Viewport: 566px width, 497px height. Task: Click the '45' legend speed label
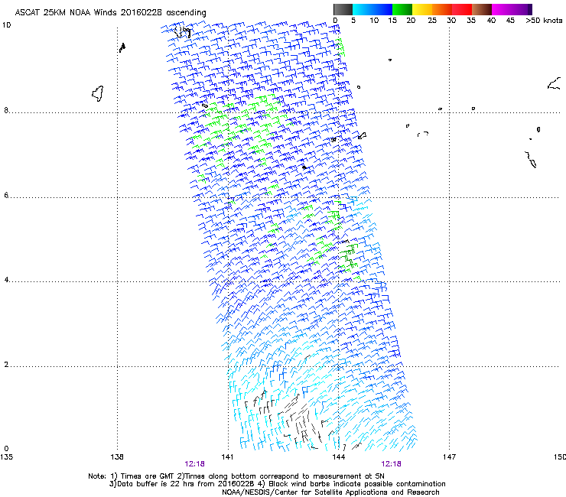coord(510,21)
